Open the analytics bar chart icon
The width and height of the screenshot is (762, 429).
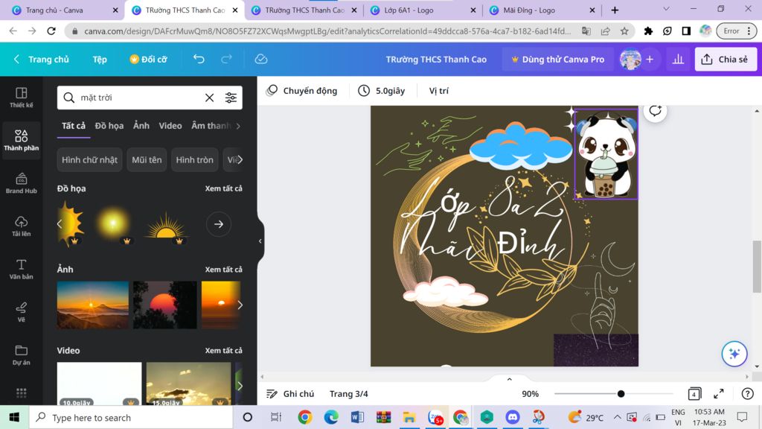678,60
